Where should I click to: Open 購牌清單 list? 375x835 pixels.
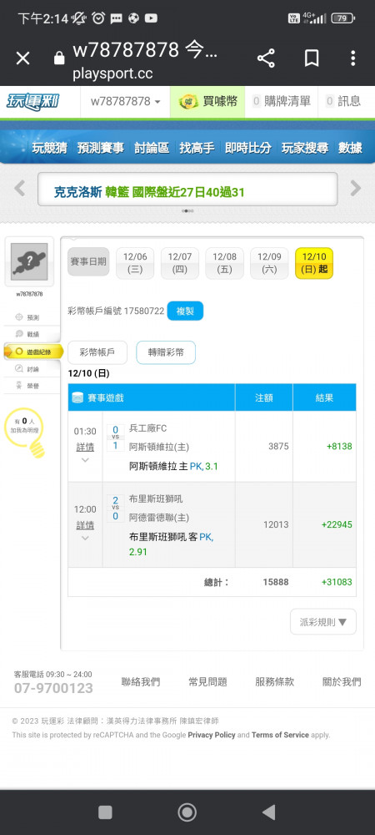(x=282, y=101)
